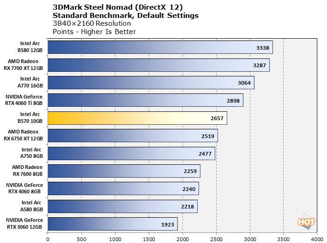Click the NVIDIA GeForce RTX 4060 Ti 8GB label
Viewport: 327px width, 243px height.
(24, 100)
